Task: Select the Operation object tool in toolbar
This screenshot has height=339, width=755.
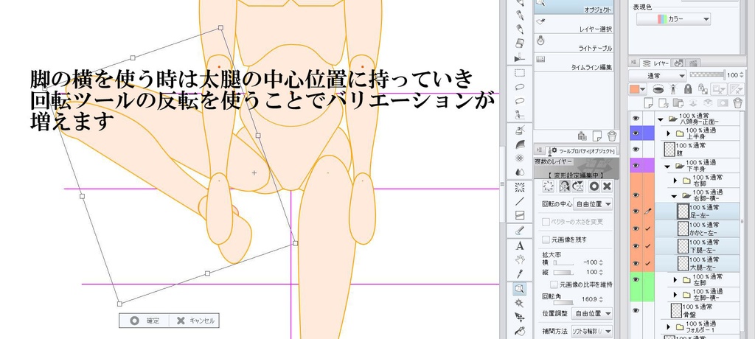Action: tap(520, 288)
